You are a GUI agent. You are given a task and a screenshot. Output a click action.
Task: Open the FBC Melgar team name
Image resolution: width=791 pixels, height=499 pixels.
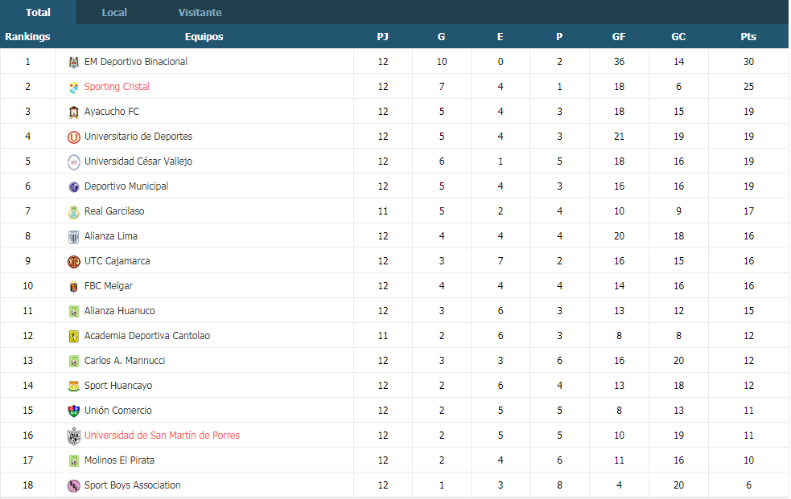coord(109,286)
